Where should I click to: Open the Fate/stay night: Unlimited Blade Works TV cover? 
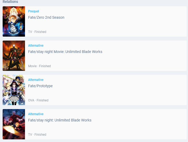coord(14,124)
